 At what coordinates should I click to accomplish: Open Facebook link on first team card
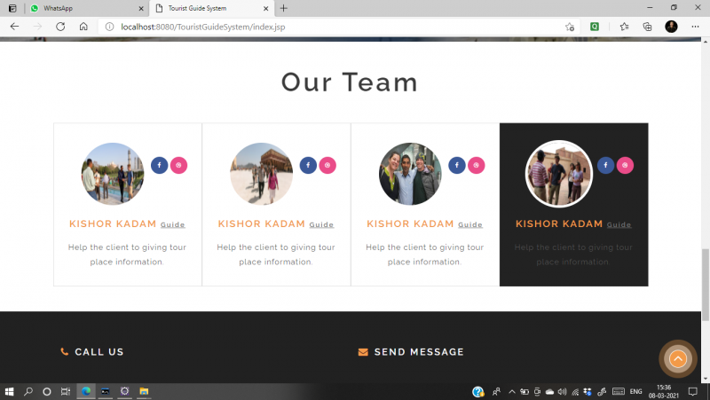tap(160, 165)
